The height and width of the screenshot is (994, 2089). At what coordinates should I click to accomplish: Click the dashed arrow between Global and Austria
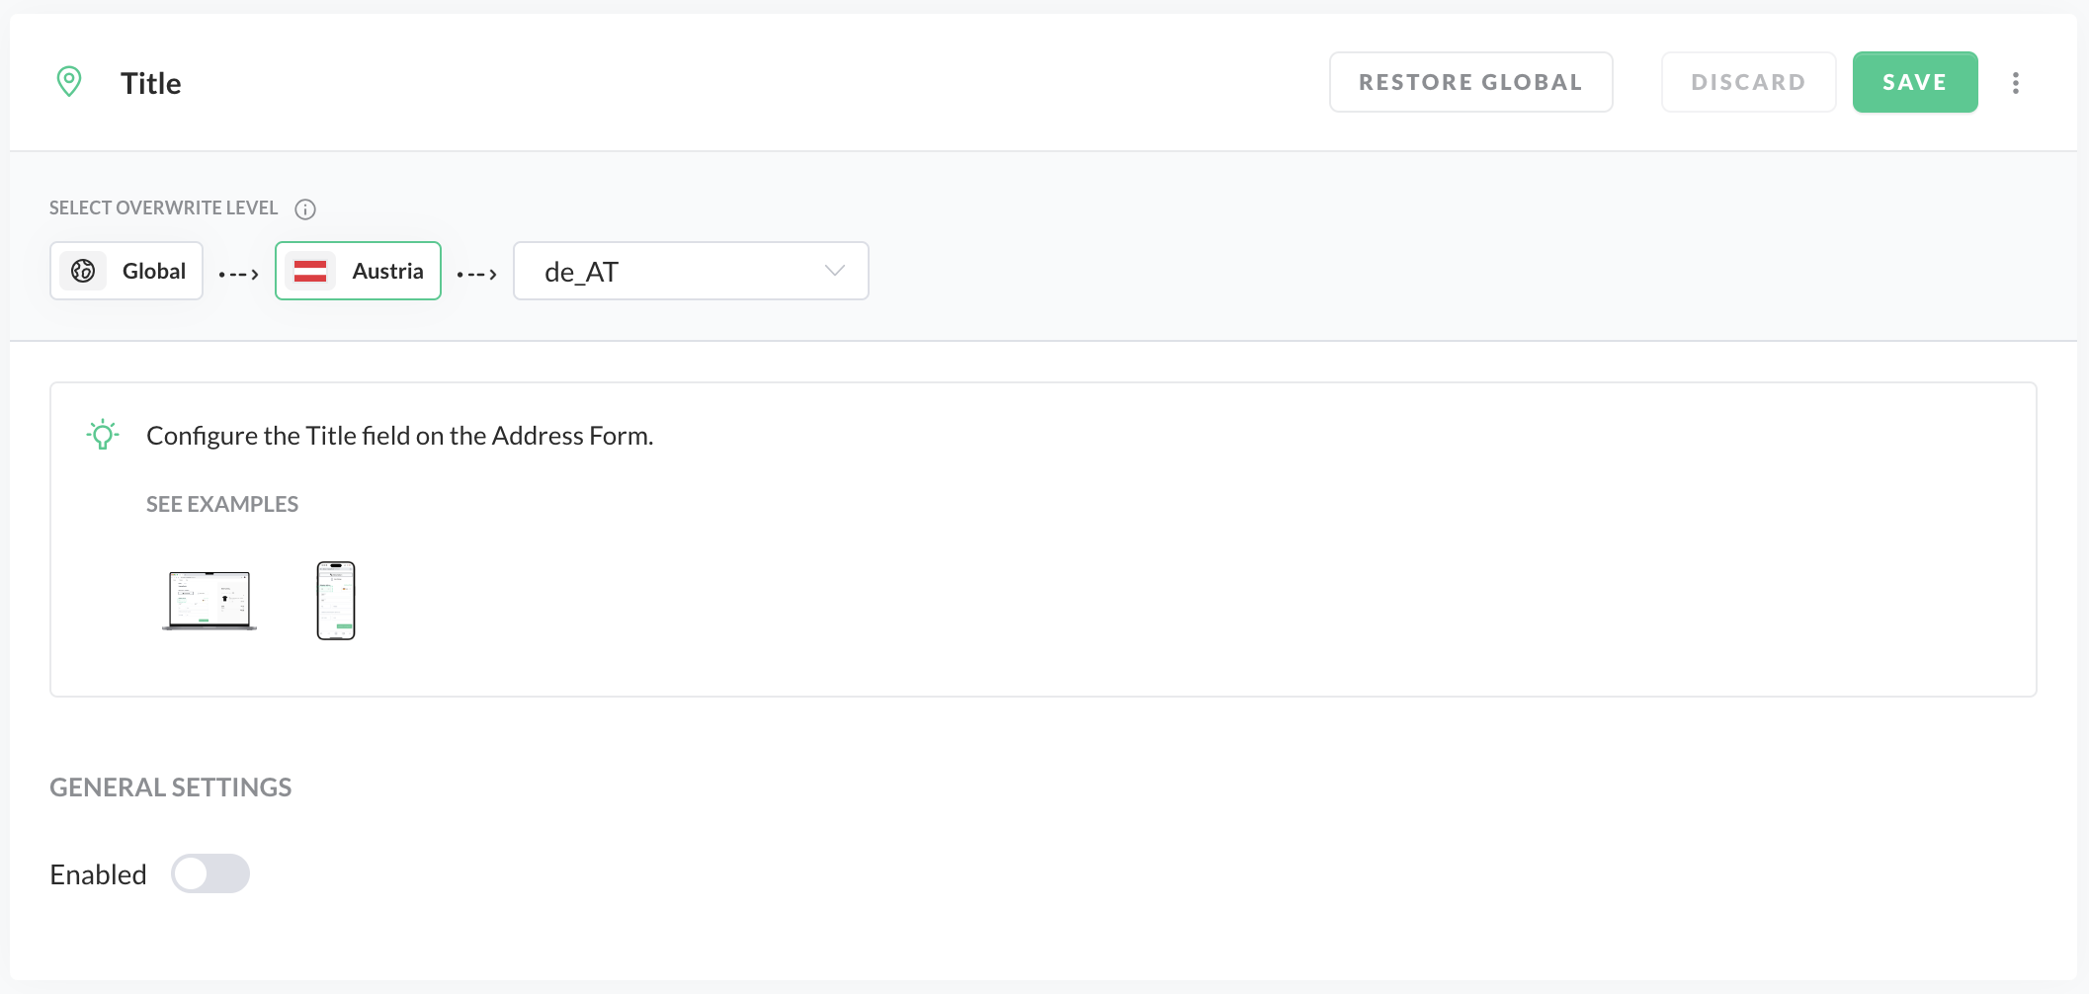(239, 274)
